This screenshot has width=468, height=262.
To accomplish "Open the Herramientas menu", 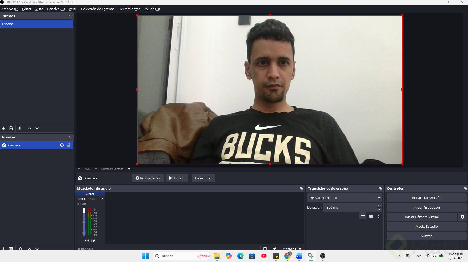I will point(129,9).
